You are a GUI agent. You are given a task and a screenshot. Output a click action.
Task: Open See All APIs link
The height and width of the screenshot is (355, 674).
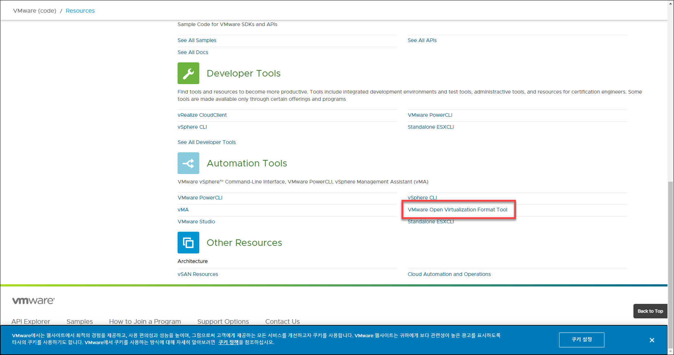tap(422, 40)
